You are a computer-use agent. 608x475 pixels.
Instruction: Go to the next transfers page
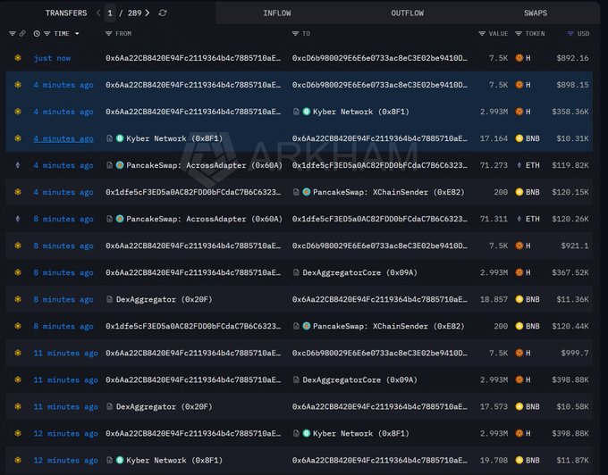coord(148,12)
